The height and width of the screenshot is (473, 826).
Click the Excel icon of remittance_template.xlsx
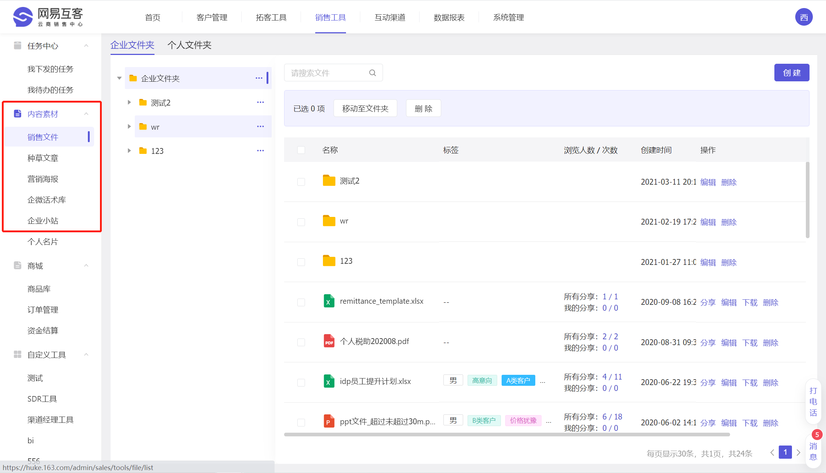coord(329,301)
